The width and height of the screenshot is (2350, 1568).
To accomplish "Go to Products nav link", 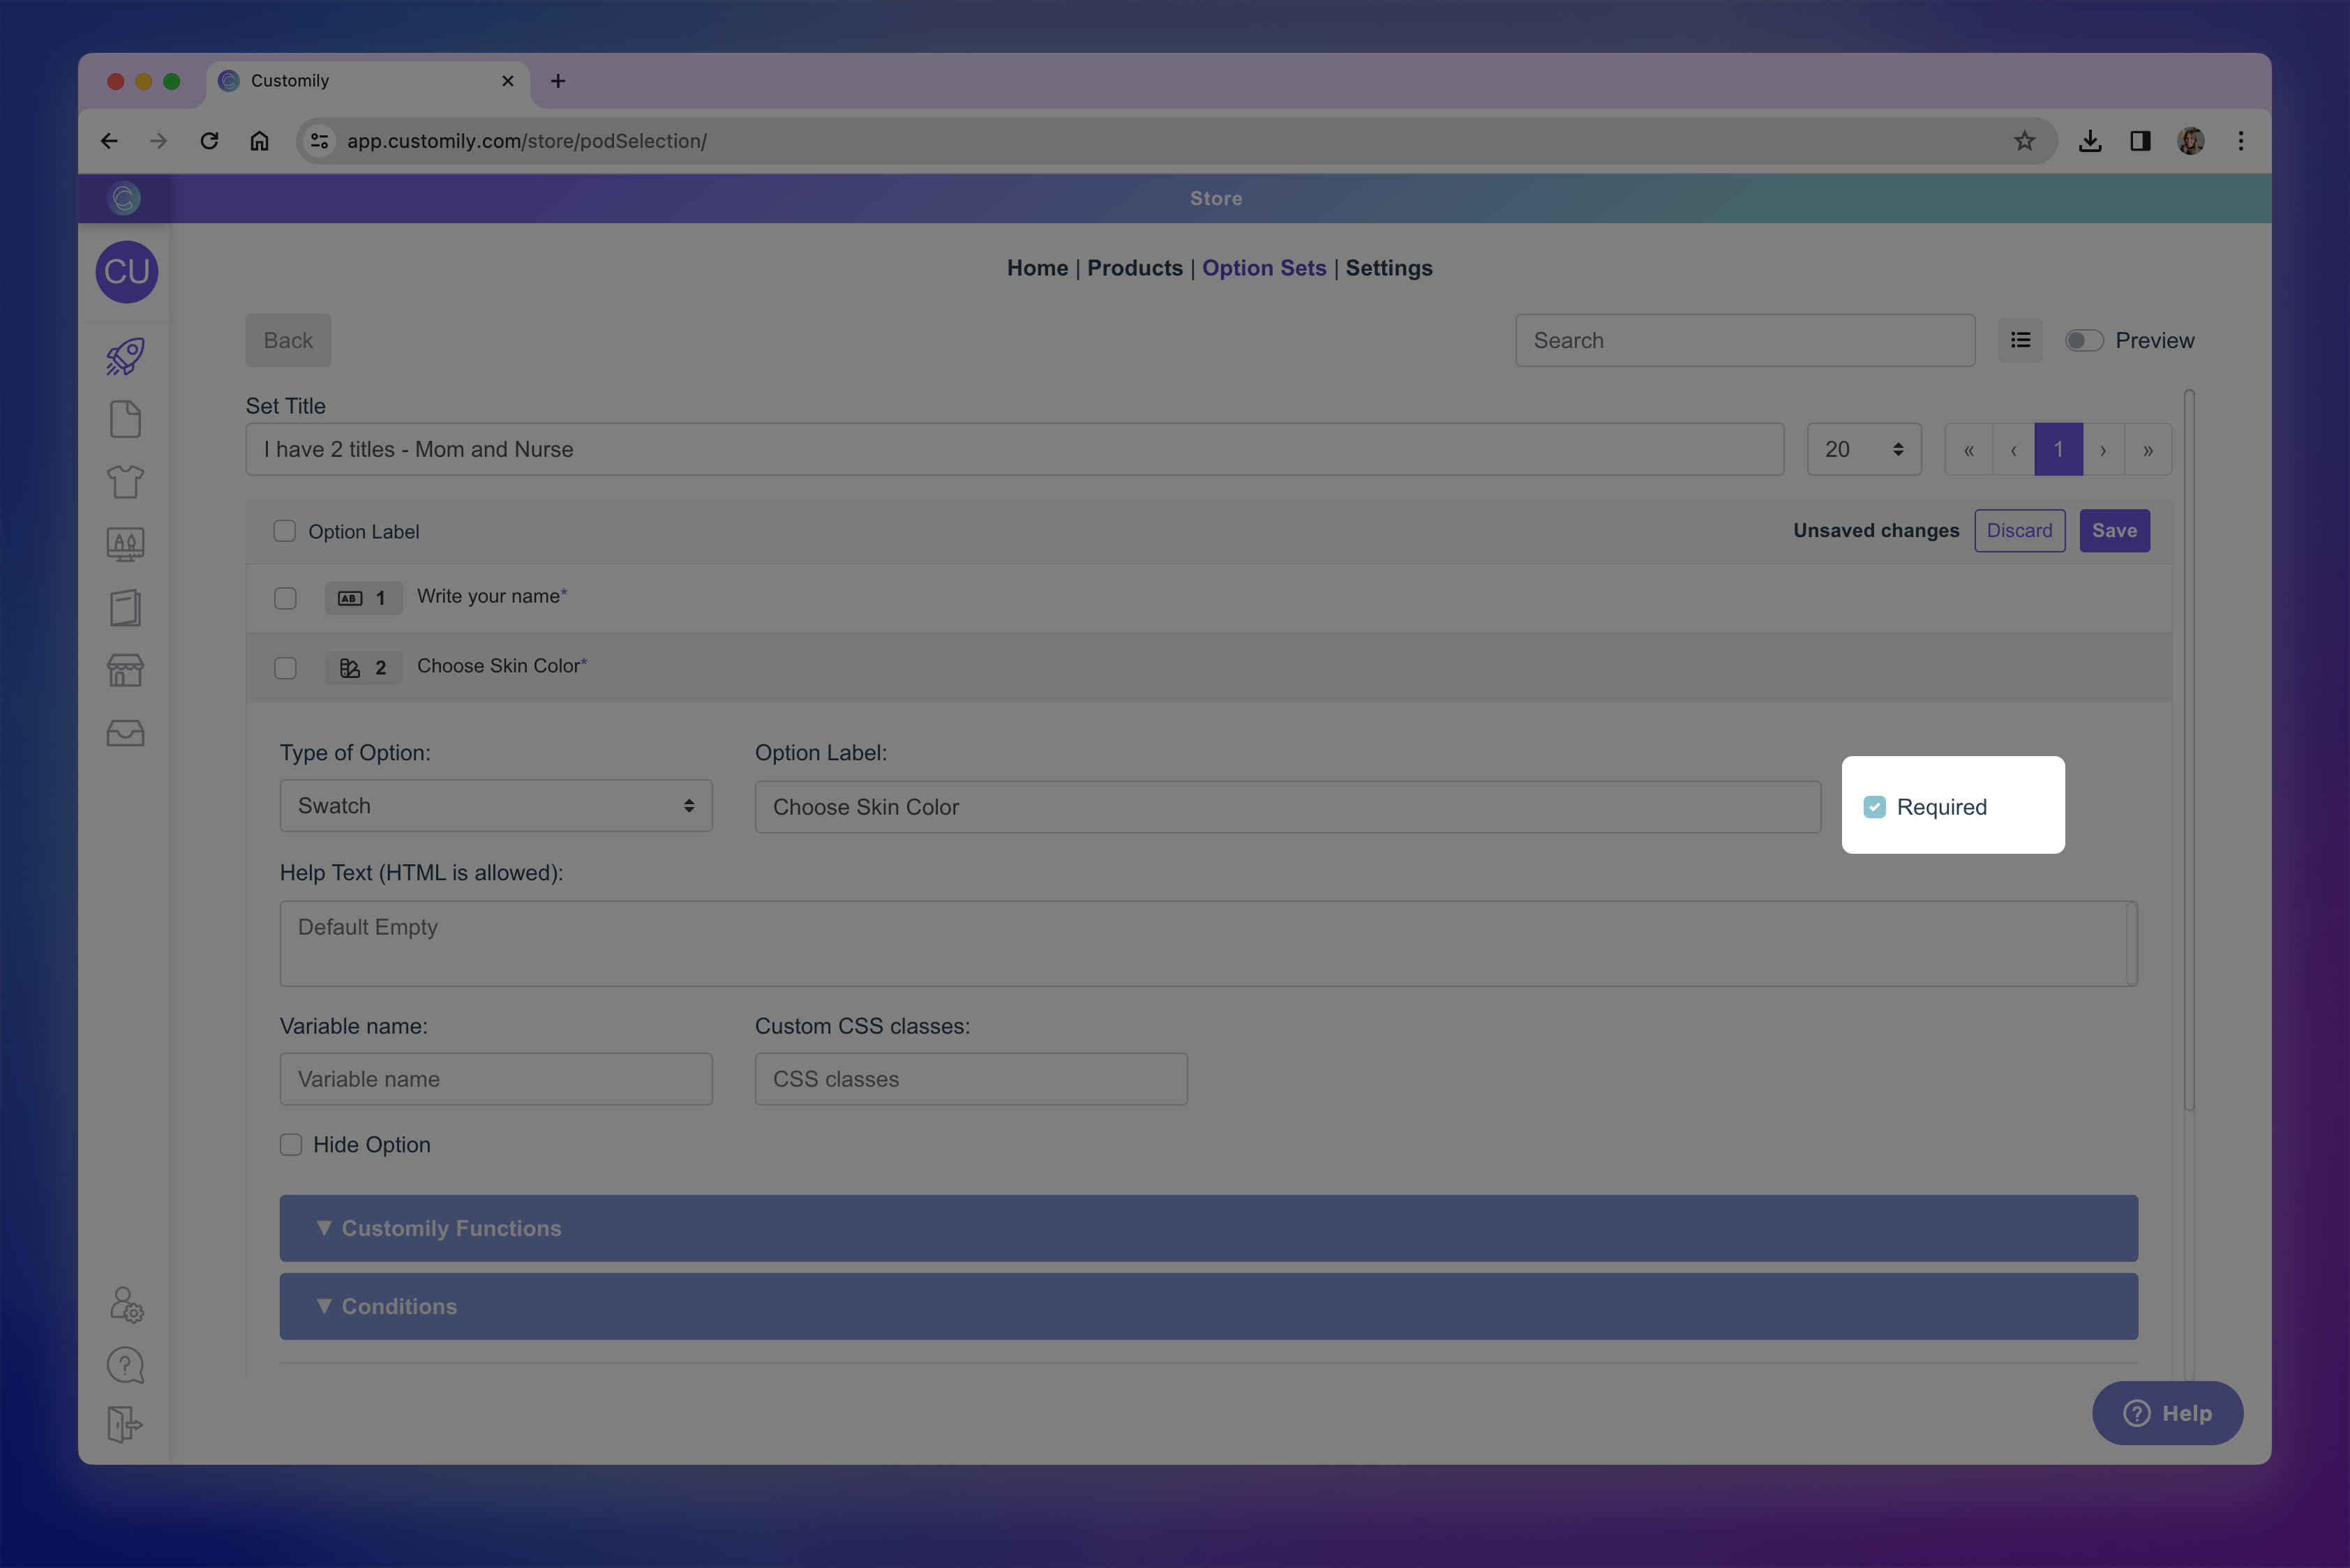I will tap(1135, 268).
